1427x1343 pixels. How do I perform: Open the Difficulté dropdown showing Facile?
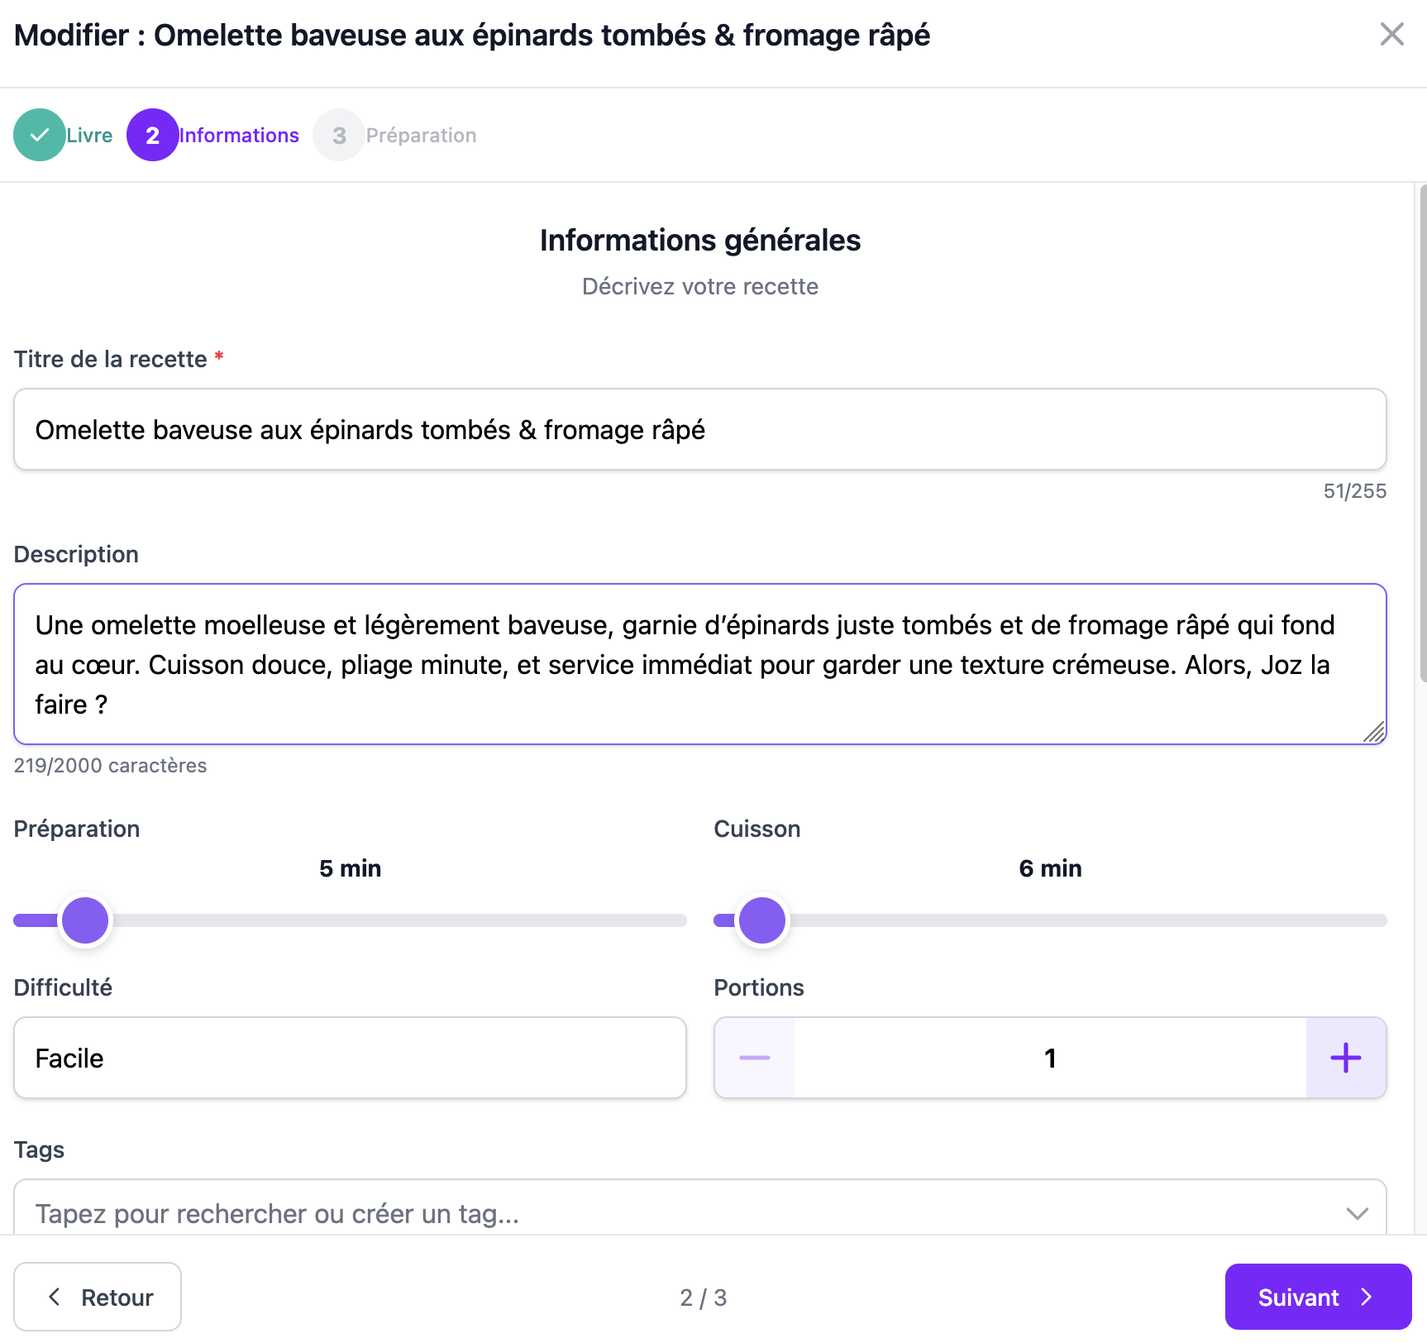click(x=350, y=1058)
